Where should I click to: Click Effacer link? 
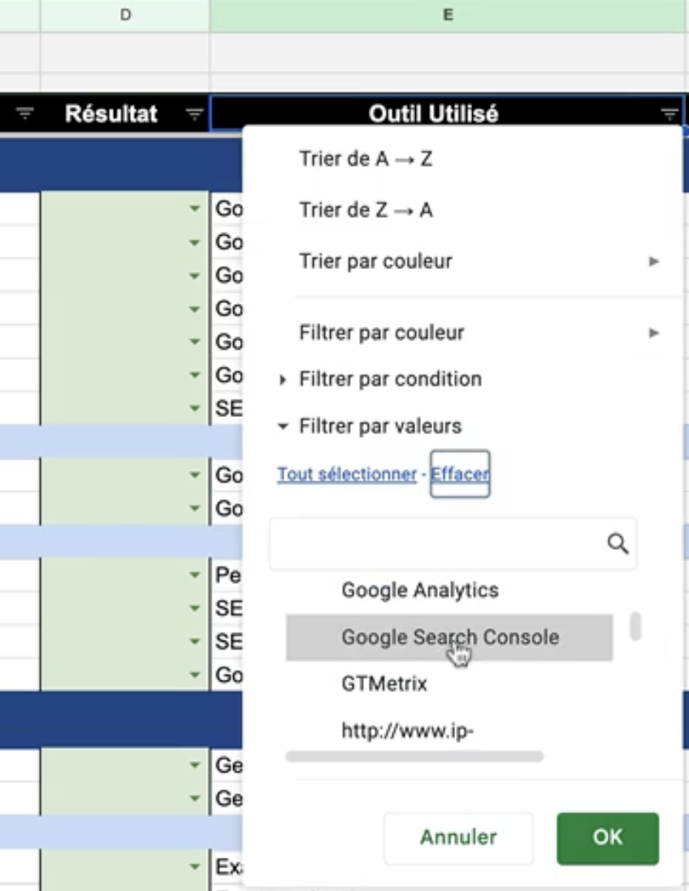[460, 474]
